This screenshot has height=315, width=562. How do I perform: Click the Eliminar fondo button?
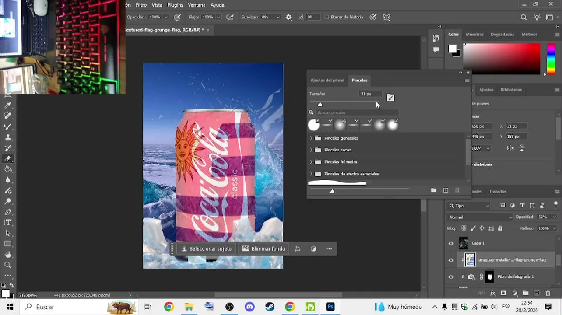coord(264,248)
